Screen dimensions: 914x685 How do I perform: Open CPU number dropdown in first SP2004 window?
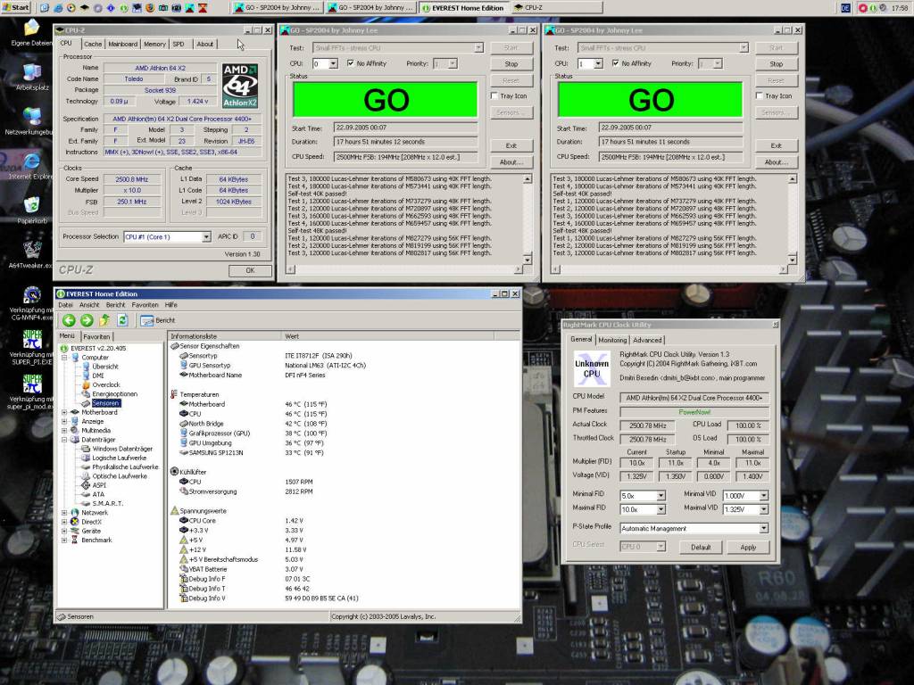point(334,63)
